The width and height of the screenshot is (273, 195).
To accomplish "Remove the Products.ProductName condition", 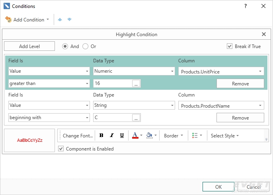I will [240, 118].
